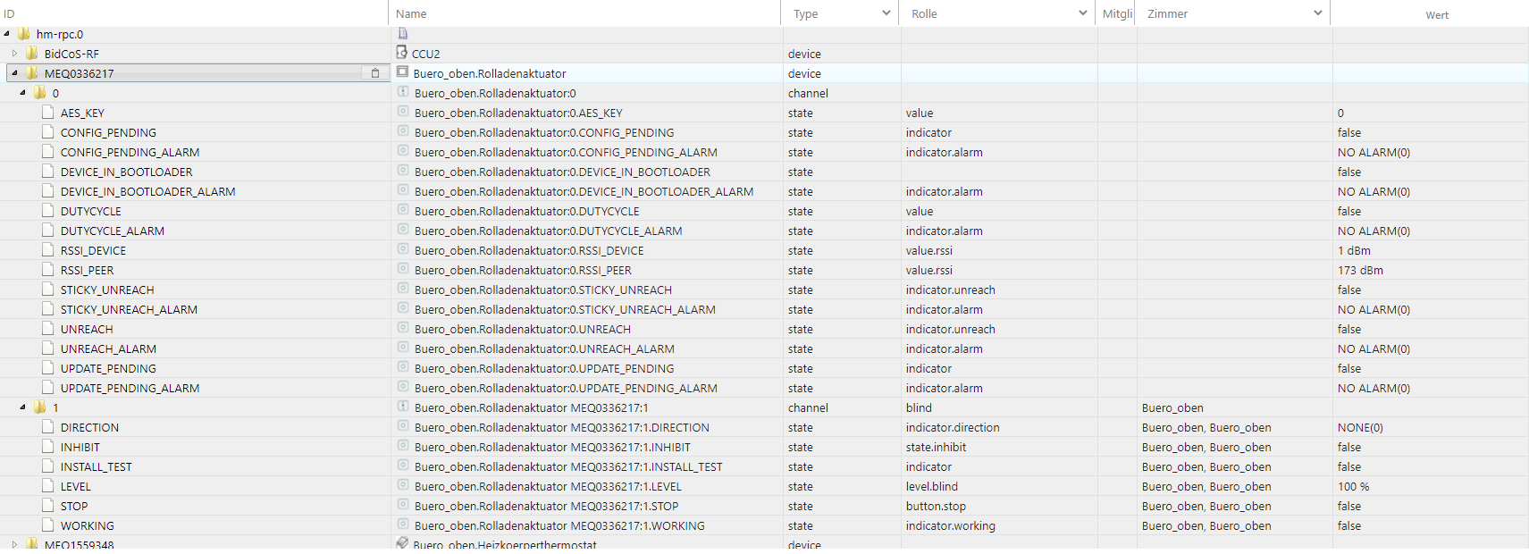Collapse the hm-rpc.0 tree node
1529x554 pixels.
pos(7,34)
